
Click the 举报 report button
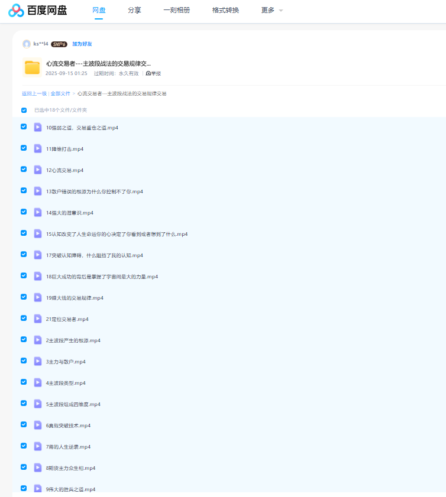[x=153, y=73]
